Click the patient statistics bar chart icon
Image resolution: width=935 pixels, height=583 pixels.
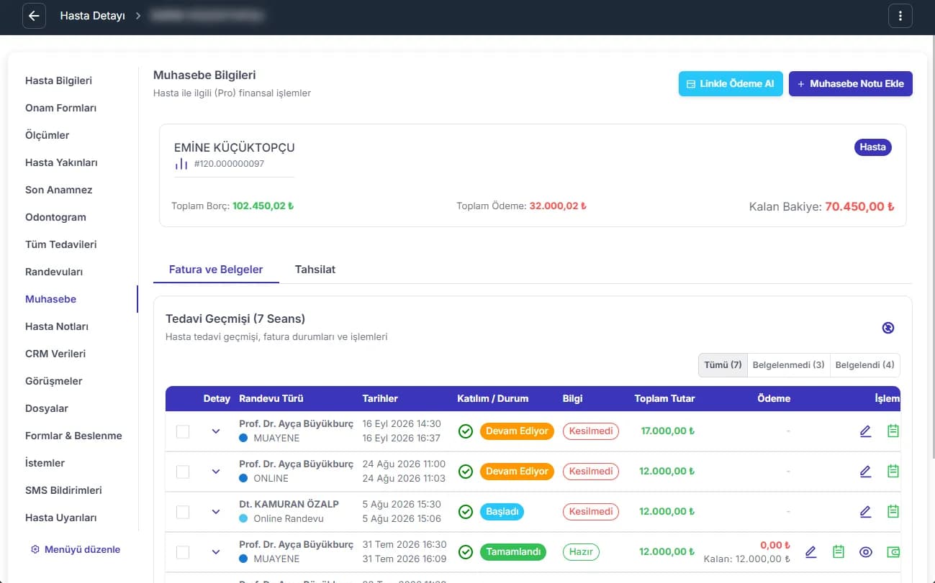(x=181, y=164)
